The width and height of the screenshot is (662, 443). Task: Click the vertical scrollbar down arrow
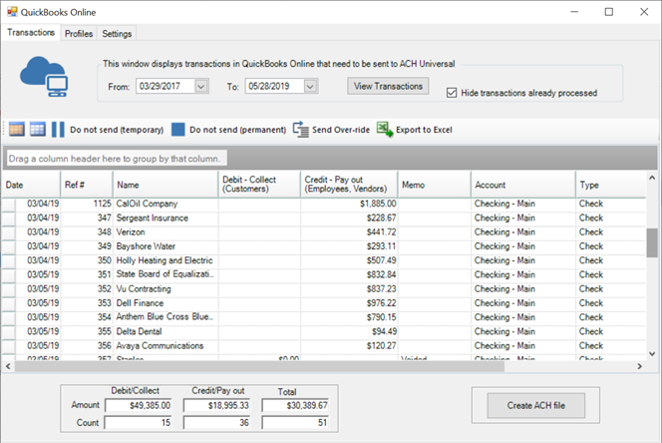[x=652, y=354]
